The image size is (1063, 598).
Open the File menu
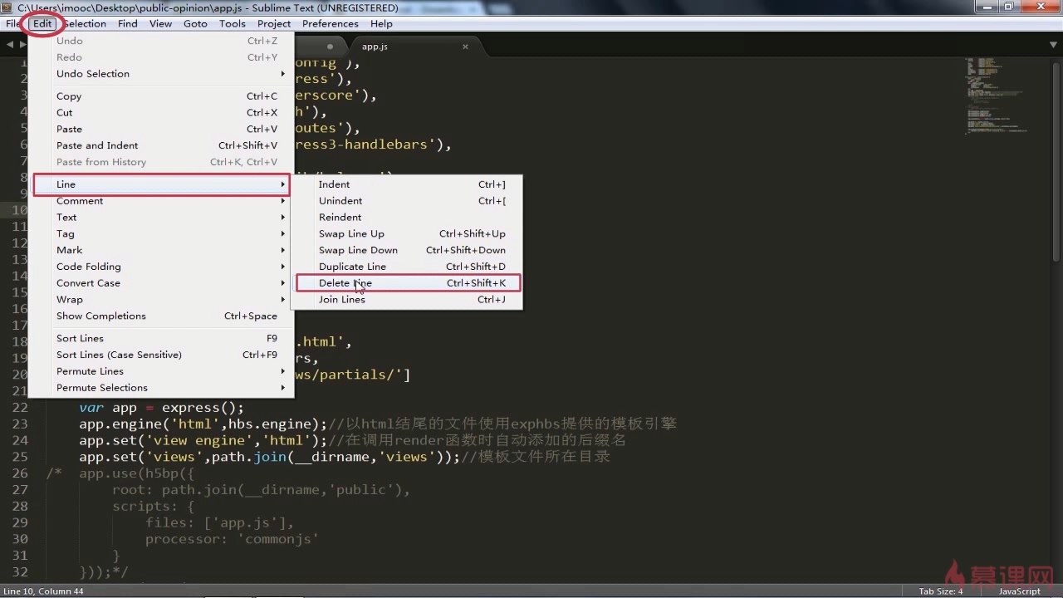(x=12, y=23)
